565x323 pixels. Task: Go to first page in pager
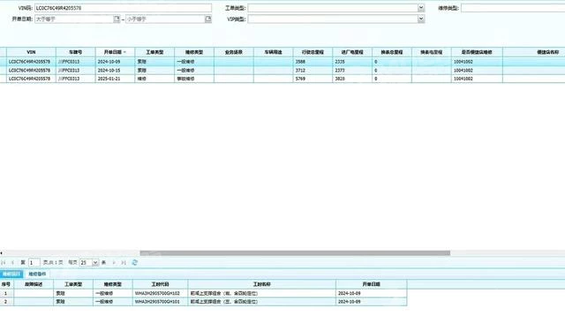4,263
